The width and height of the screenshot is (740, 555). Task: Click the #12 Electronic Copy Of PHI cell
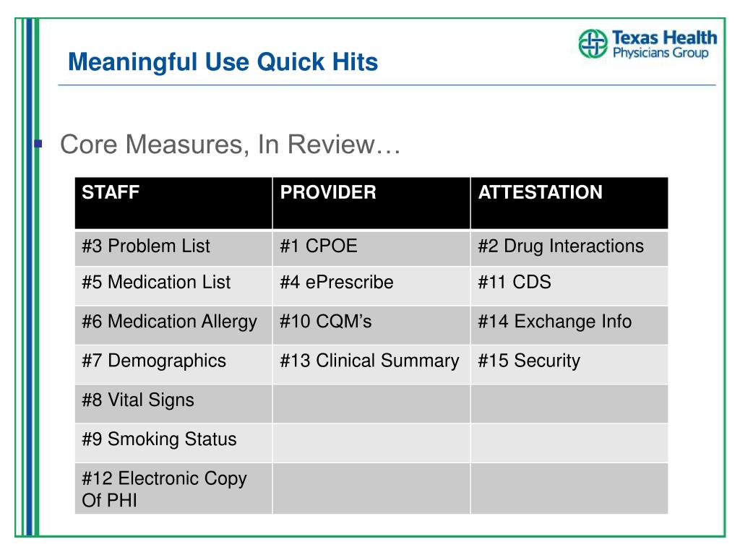[173, 489]
